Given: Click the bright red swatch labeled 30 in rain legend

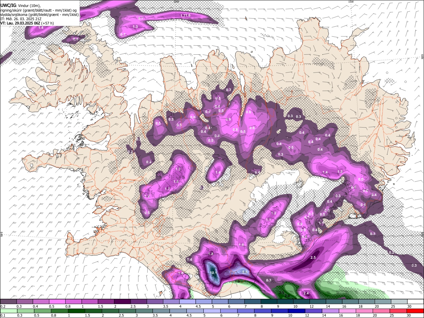Looking at the screenshot, I should (x=415, y=311).
